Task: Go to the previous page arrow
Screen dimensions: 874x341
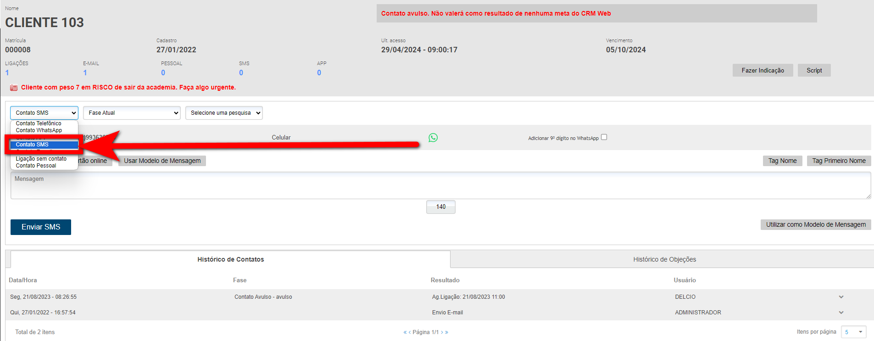Action: [x=409, y=332]
